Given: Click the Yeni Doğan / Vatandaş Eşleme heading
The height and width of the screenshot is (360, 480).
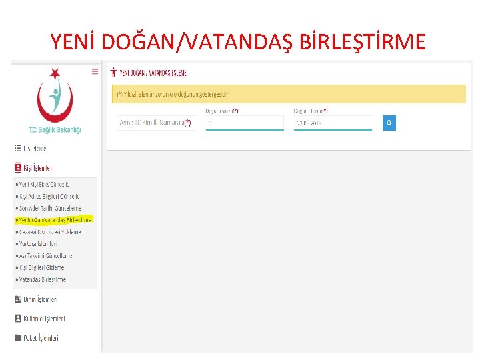Looking at the screenshot, I should click(153, 73).
